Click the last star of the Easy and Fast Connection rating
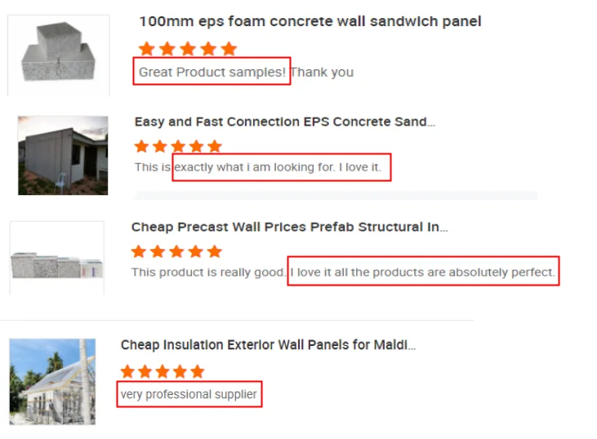Screen dimensions: 597x439 [x=215, y=147]
